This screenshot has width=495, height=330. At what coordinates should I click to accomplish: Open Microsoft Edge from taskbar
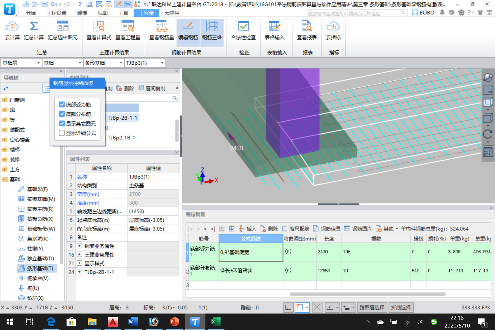pyautogui.click(x=51, y=321)
